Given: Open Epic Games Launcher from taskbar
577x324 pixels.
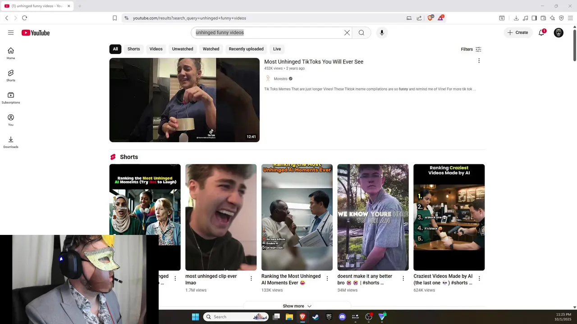Looking at the screenshot, I should click(x=329, y=317).
